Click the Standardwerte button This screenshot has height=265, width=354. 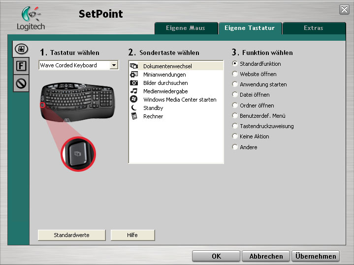tap(71, 235)
